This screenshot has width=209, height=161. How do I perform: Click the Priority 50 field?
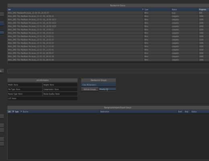pyautogui.click(x=107, y=89)
